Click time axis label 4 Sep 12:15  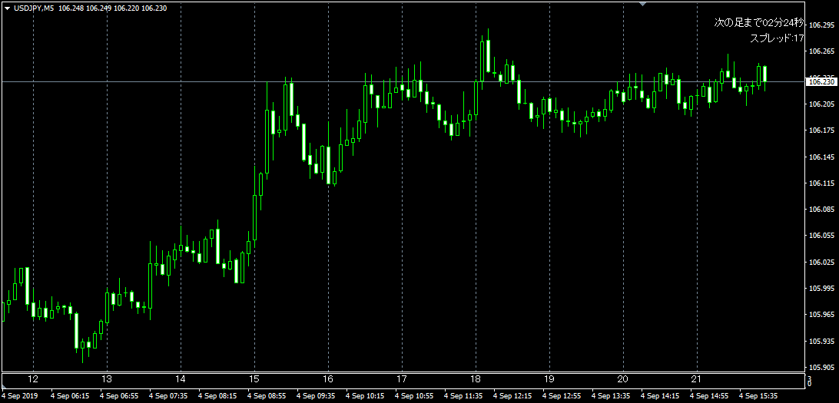coord(512,397)
